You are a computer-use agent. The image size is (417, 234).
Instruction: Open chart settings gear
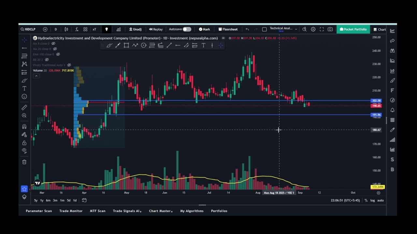coord(313,29)
